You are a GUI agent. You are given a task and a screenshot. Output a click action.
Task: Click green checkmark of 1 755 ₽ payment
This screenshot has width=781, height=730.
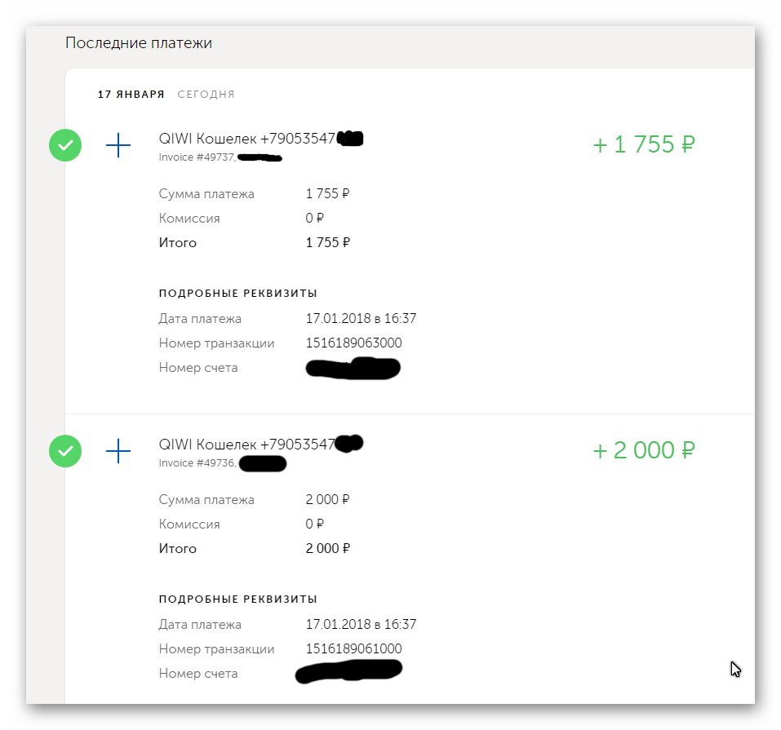point(65,145)
